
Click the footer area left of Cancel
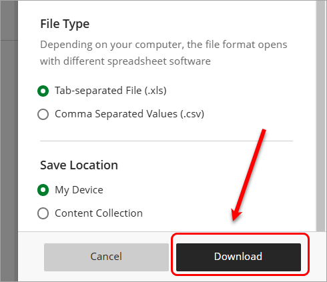[x=31, y=257]
